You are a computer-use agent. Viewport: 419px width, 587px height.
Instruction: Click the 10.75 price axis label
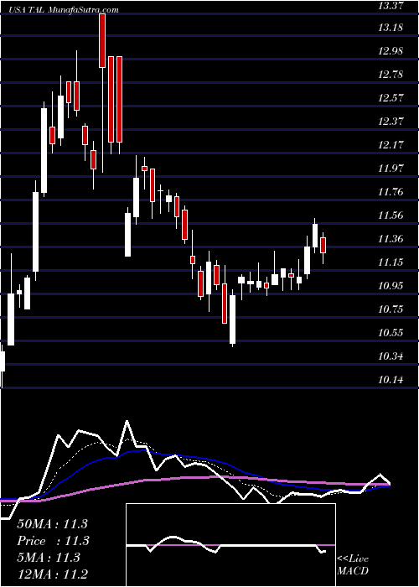point(392,309)
